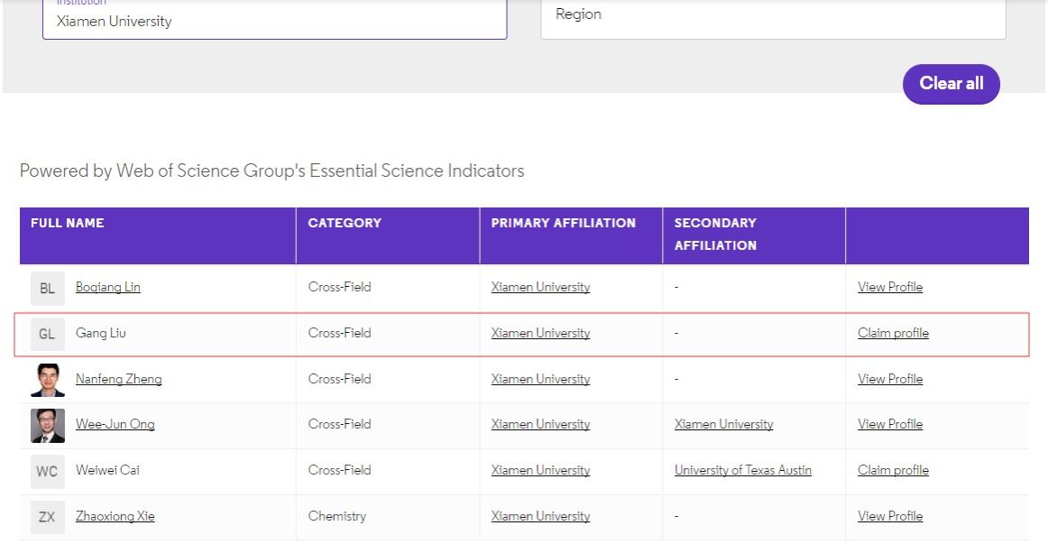
Task: Open University of Texas Austin secondary affiliation link
Action: coord(742,471)
